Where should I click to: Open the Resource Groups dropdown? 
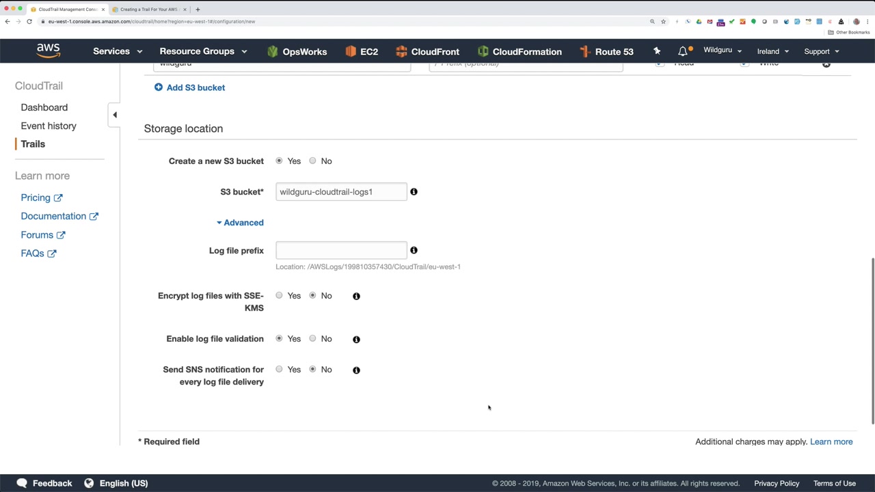[203, 51]
